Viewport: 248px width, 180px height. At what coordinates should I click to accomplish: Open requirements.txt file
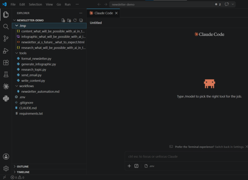coord(49,113)
